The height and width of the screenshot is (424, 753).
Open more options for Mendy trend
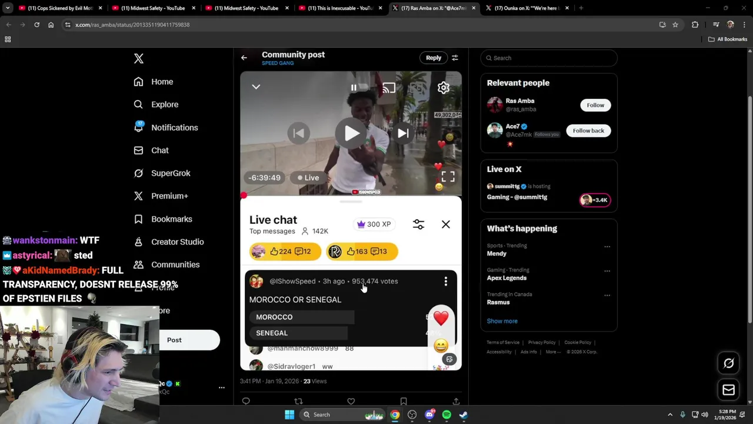coord(607,247)
